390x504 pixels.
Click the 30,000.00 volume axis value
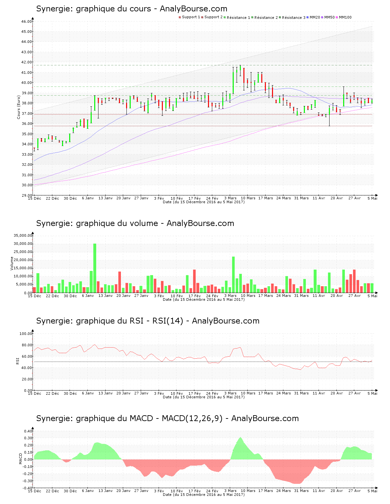click(23, 244)
